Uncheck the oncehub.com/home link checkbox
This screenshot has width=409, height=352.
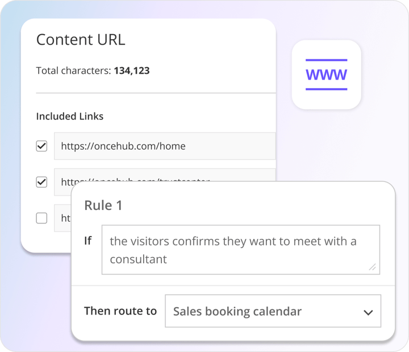coord(41,146)
